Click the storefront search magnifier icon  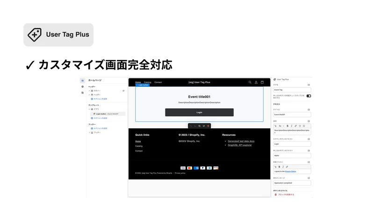pyautogui.click(x=250, y=82)
